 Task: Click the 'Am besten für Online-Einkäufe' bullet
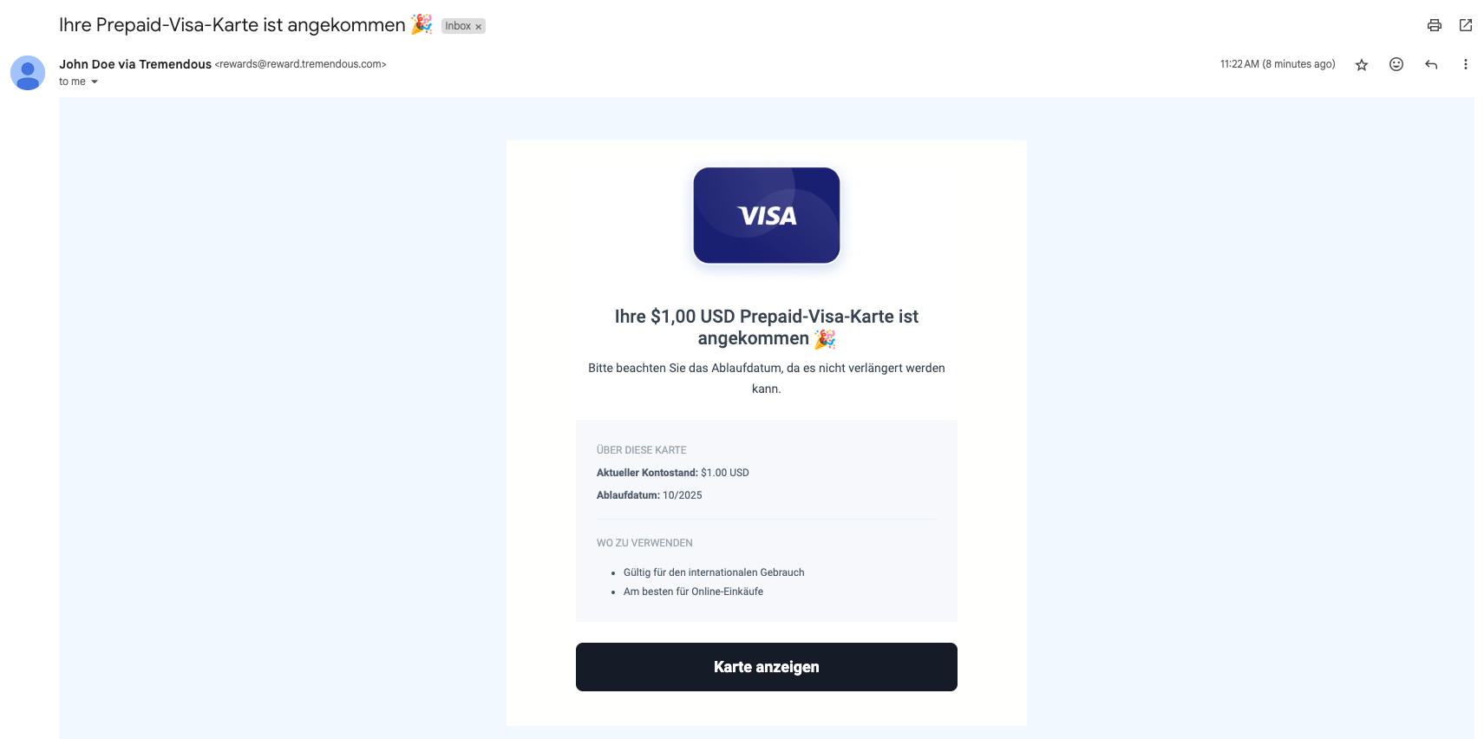coord(693,592)
